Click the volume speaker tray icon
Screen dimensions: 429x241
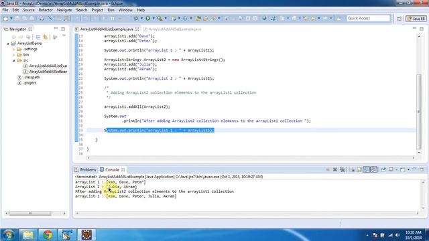click(397, 235)
